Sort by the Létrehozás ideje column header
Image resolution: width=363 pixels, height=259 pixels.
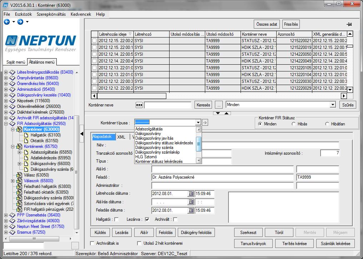point(115,34)
